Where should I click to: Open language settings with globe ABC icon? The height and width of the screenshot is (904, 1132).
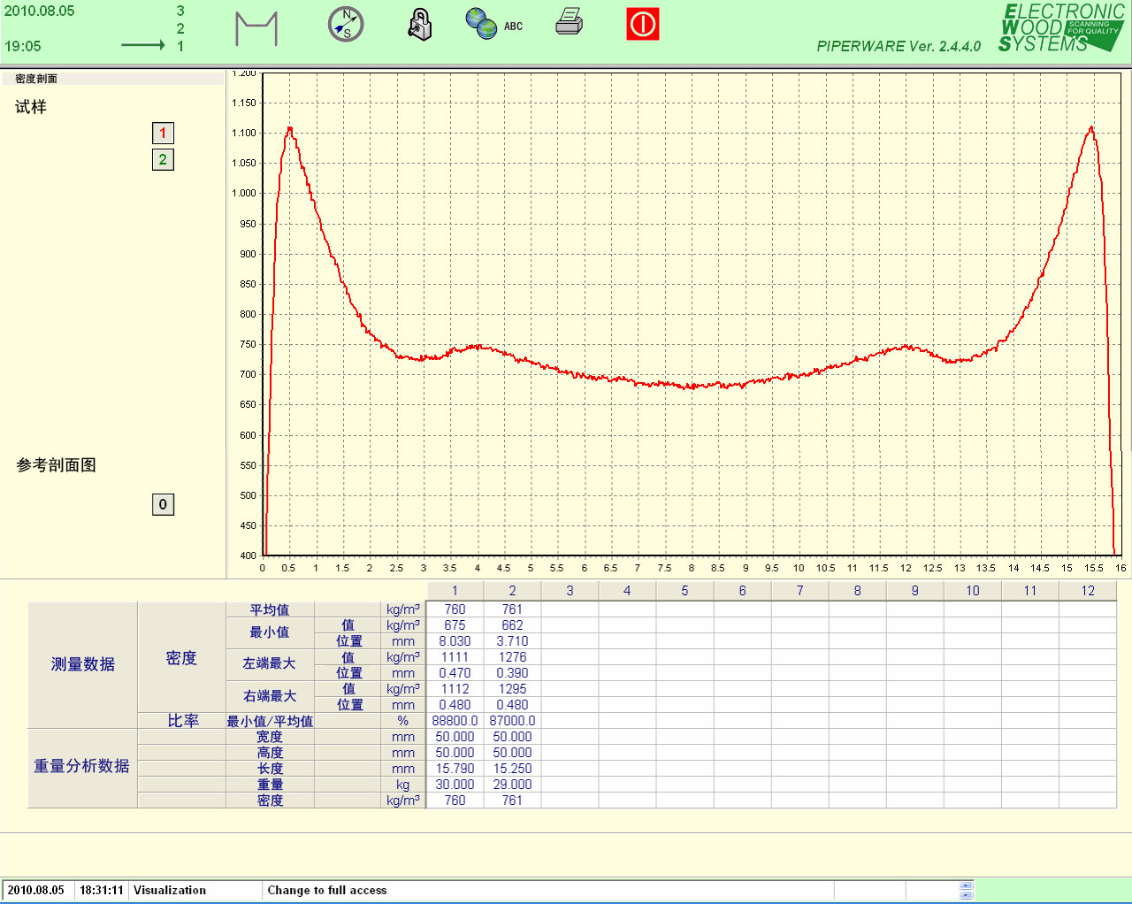pos(493,25)
